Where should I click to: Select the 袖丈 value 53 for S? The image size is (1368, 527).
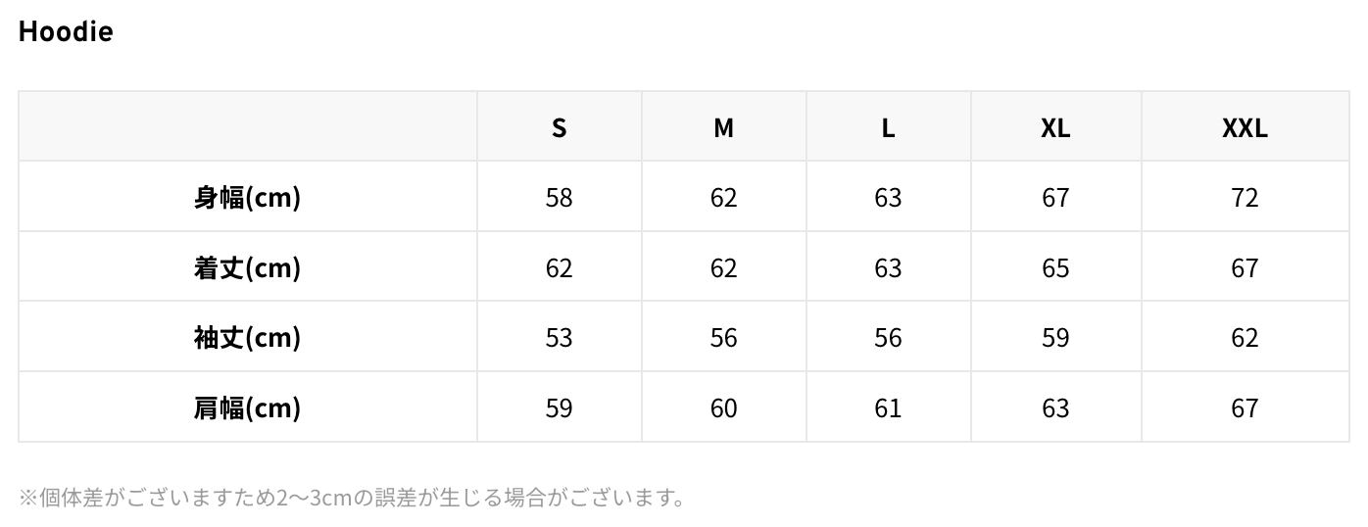pos(559,337)
